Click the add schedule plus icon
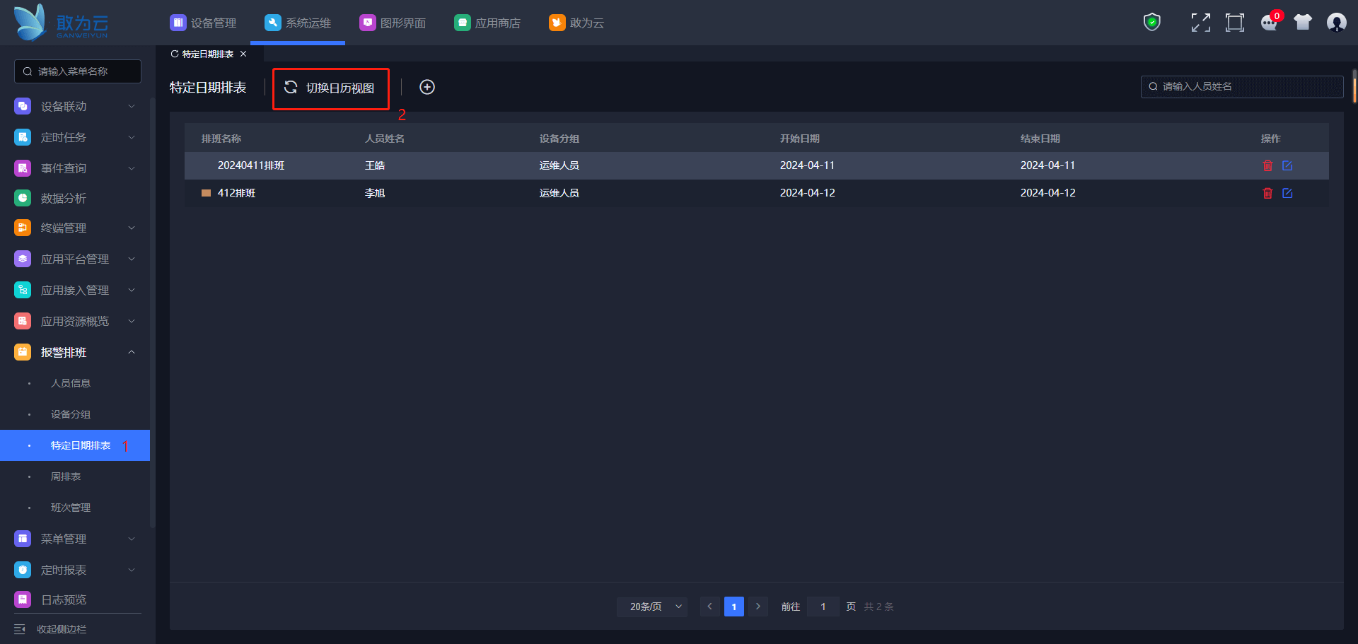Screen dimensions: 1358x644 click(x=427, y=87)
